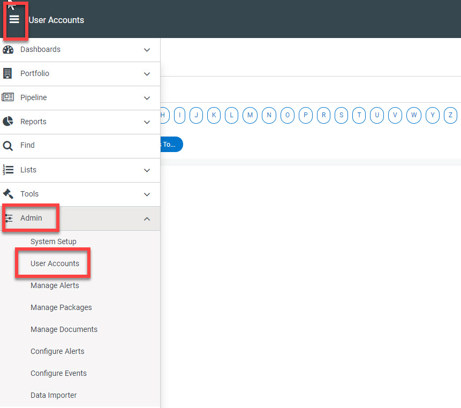
Task: Click the letter Z filter circle
Action: coord(450,115)
